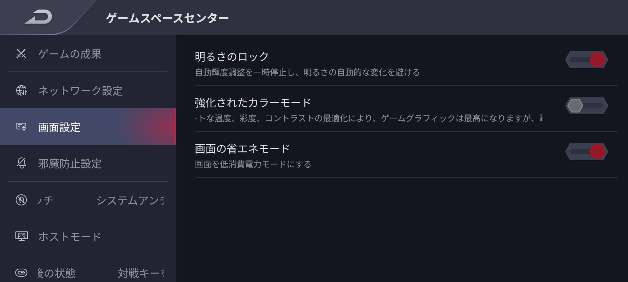Disable the 明るさのロック toggle
Screen dimensions: 628x282
(586, 60)
